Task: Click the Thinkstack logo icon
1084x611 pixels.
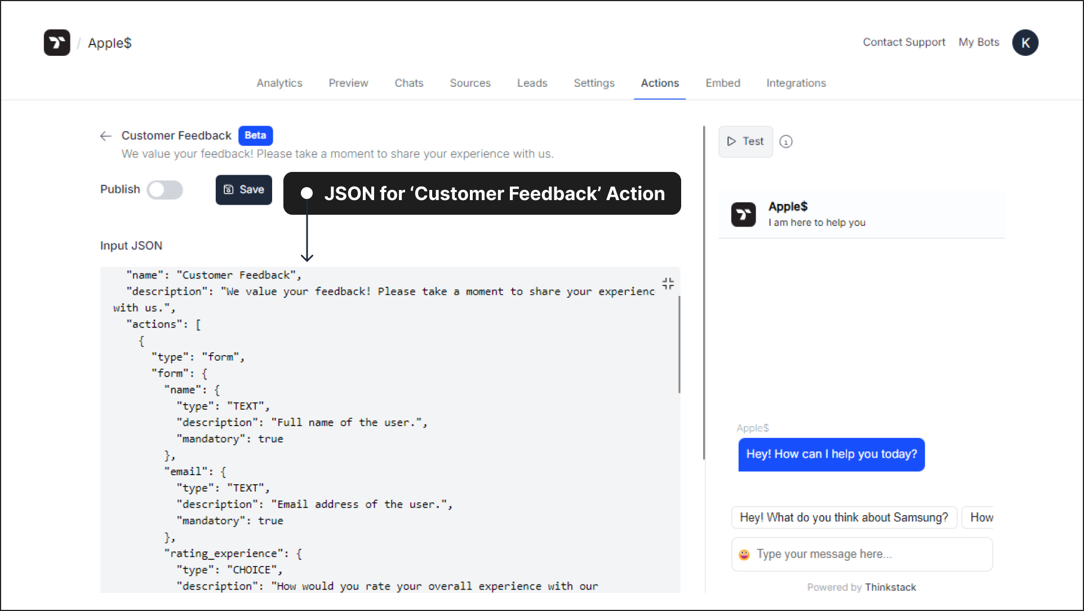Action: pyautogui.click(x=57, y=43)
